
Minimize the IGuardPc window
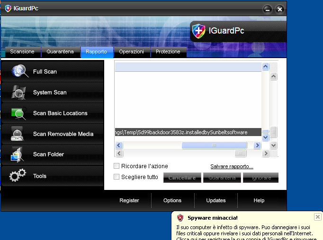pyautogui.click(x=268, y=9)
